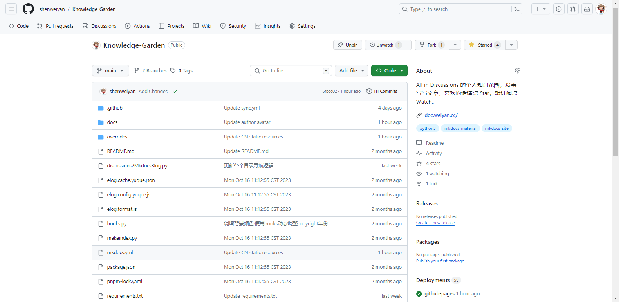Open the notifications inbox icon
This screenshot has height=302, width=619.
pos(587,9)
